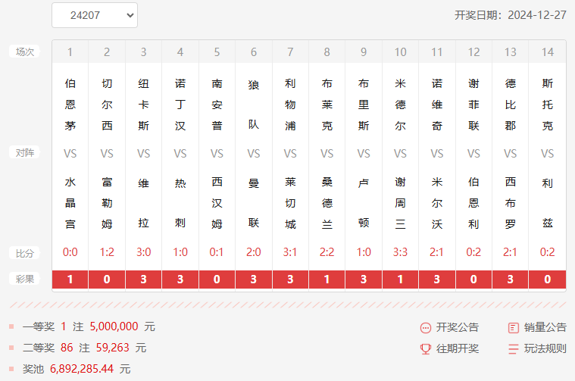This screenshot has height=381, width=575.
Task: Click the 3:3 score for match 10
Action: [x=400, y=252]
